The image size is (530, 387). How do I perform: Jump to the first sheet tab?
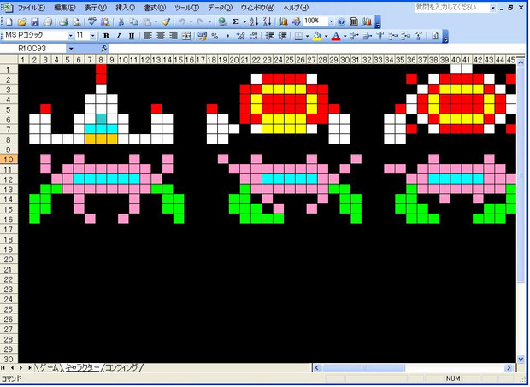[x=3, y=367]
